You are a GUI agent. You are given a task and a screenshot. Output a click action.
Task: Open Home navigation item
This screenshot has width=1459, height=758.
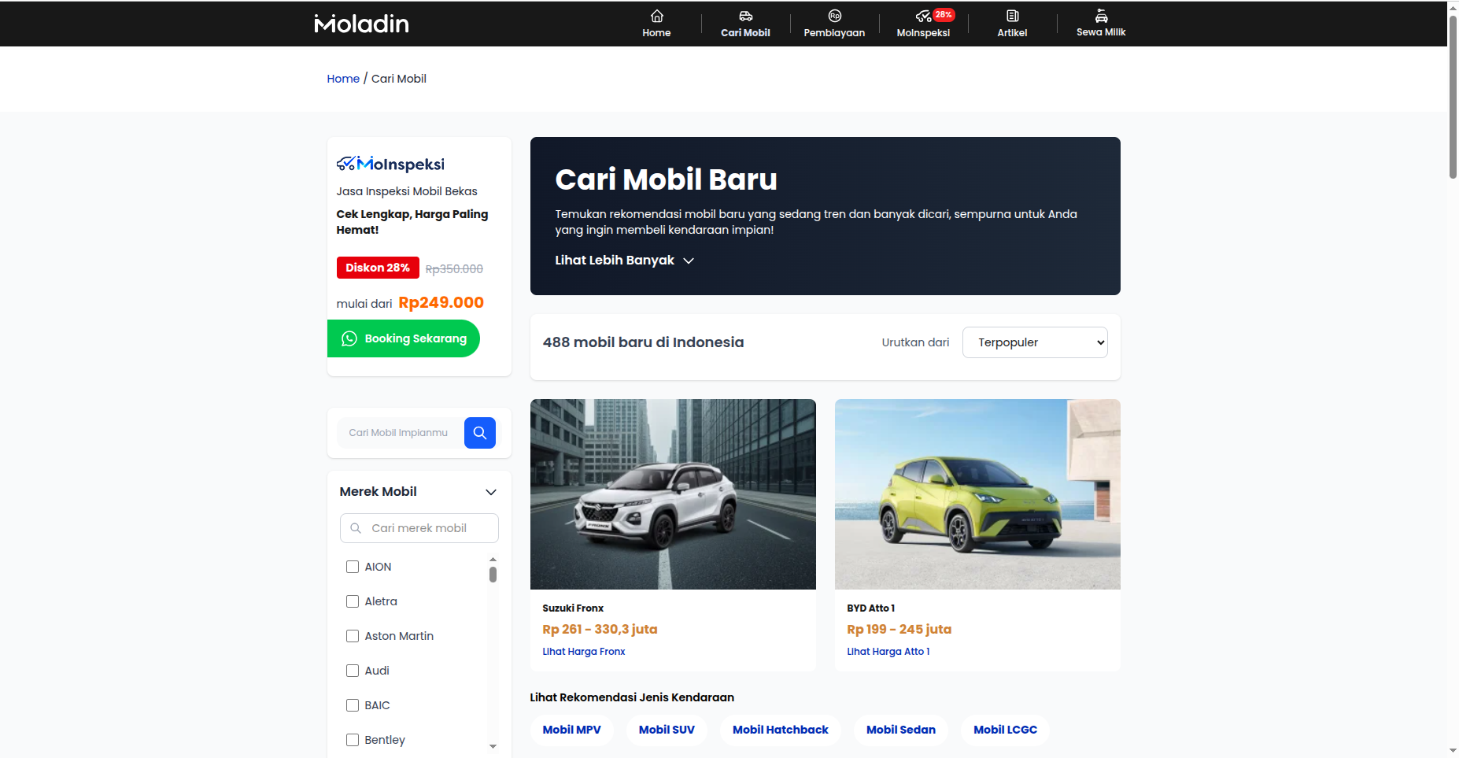pos(656,24)
